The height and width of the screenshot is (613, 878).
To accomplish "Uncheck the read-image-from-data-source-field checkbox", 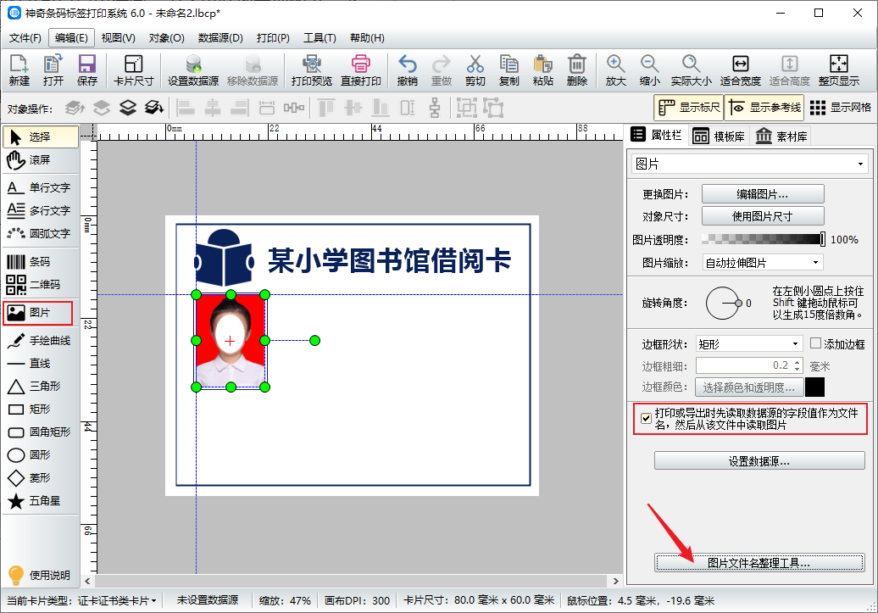I will click(647, 418).
